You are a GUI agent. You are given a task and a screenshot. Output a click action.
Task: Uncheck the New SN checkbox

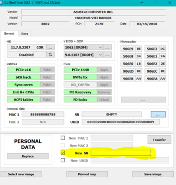63,153
